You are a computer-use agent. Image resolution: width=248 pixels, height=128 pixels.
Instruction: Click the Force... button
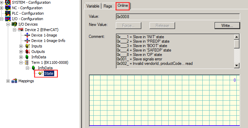[x=128, y=26]
